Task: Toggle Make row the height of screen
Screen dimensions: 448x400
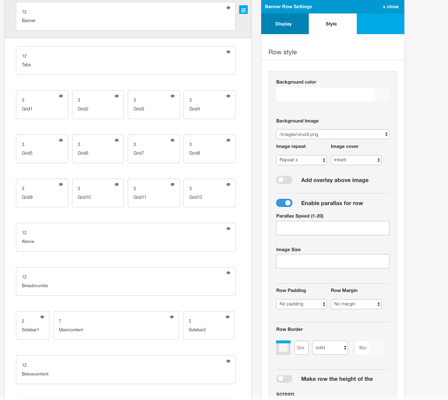Action: [284, 379]
